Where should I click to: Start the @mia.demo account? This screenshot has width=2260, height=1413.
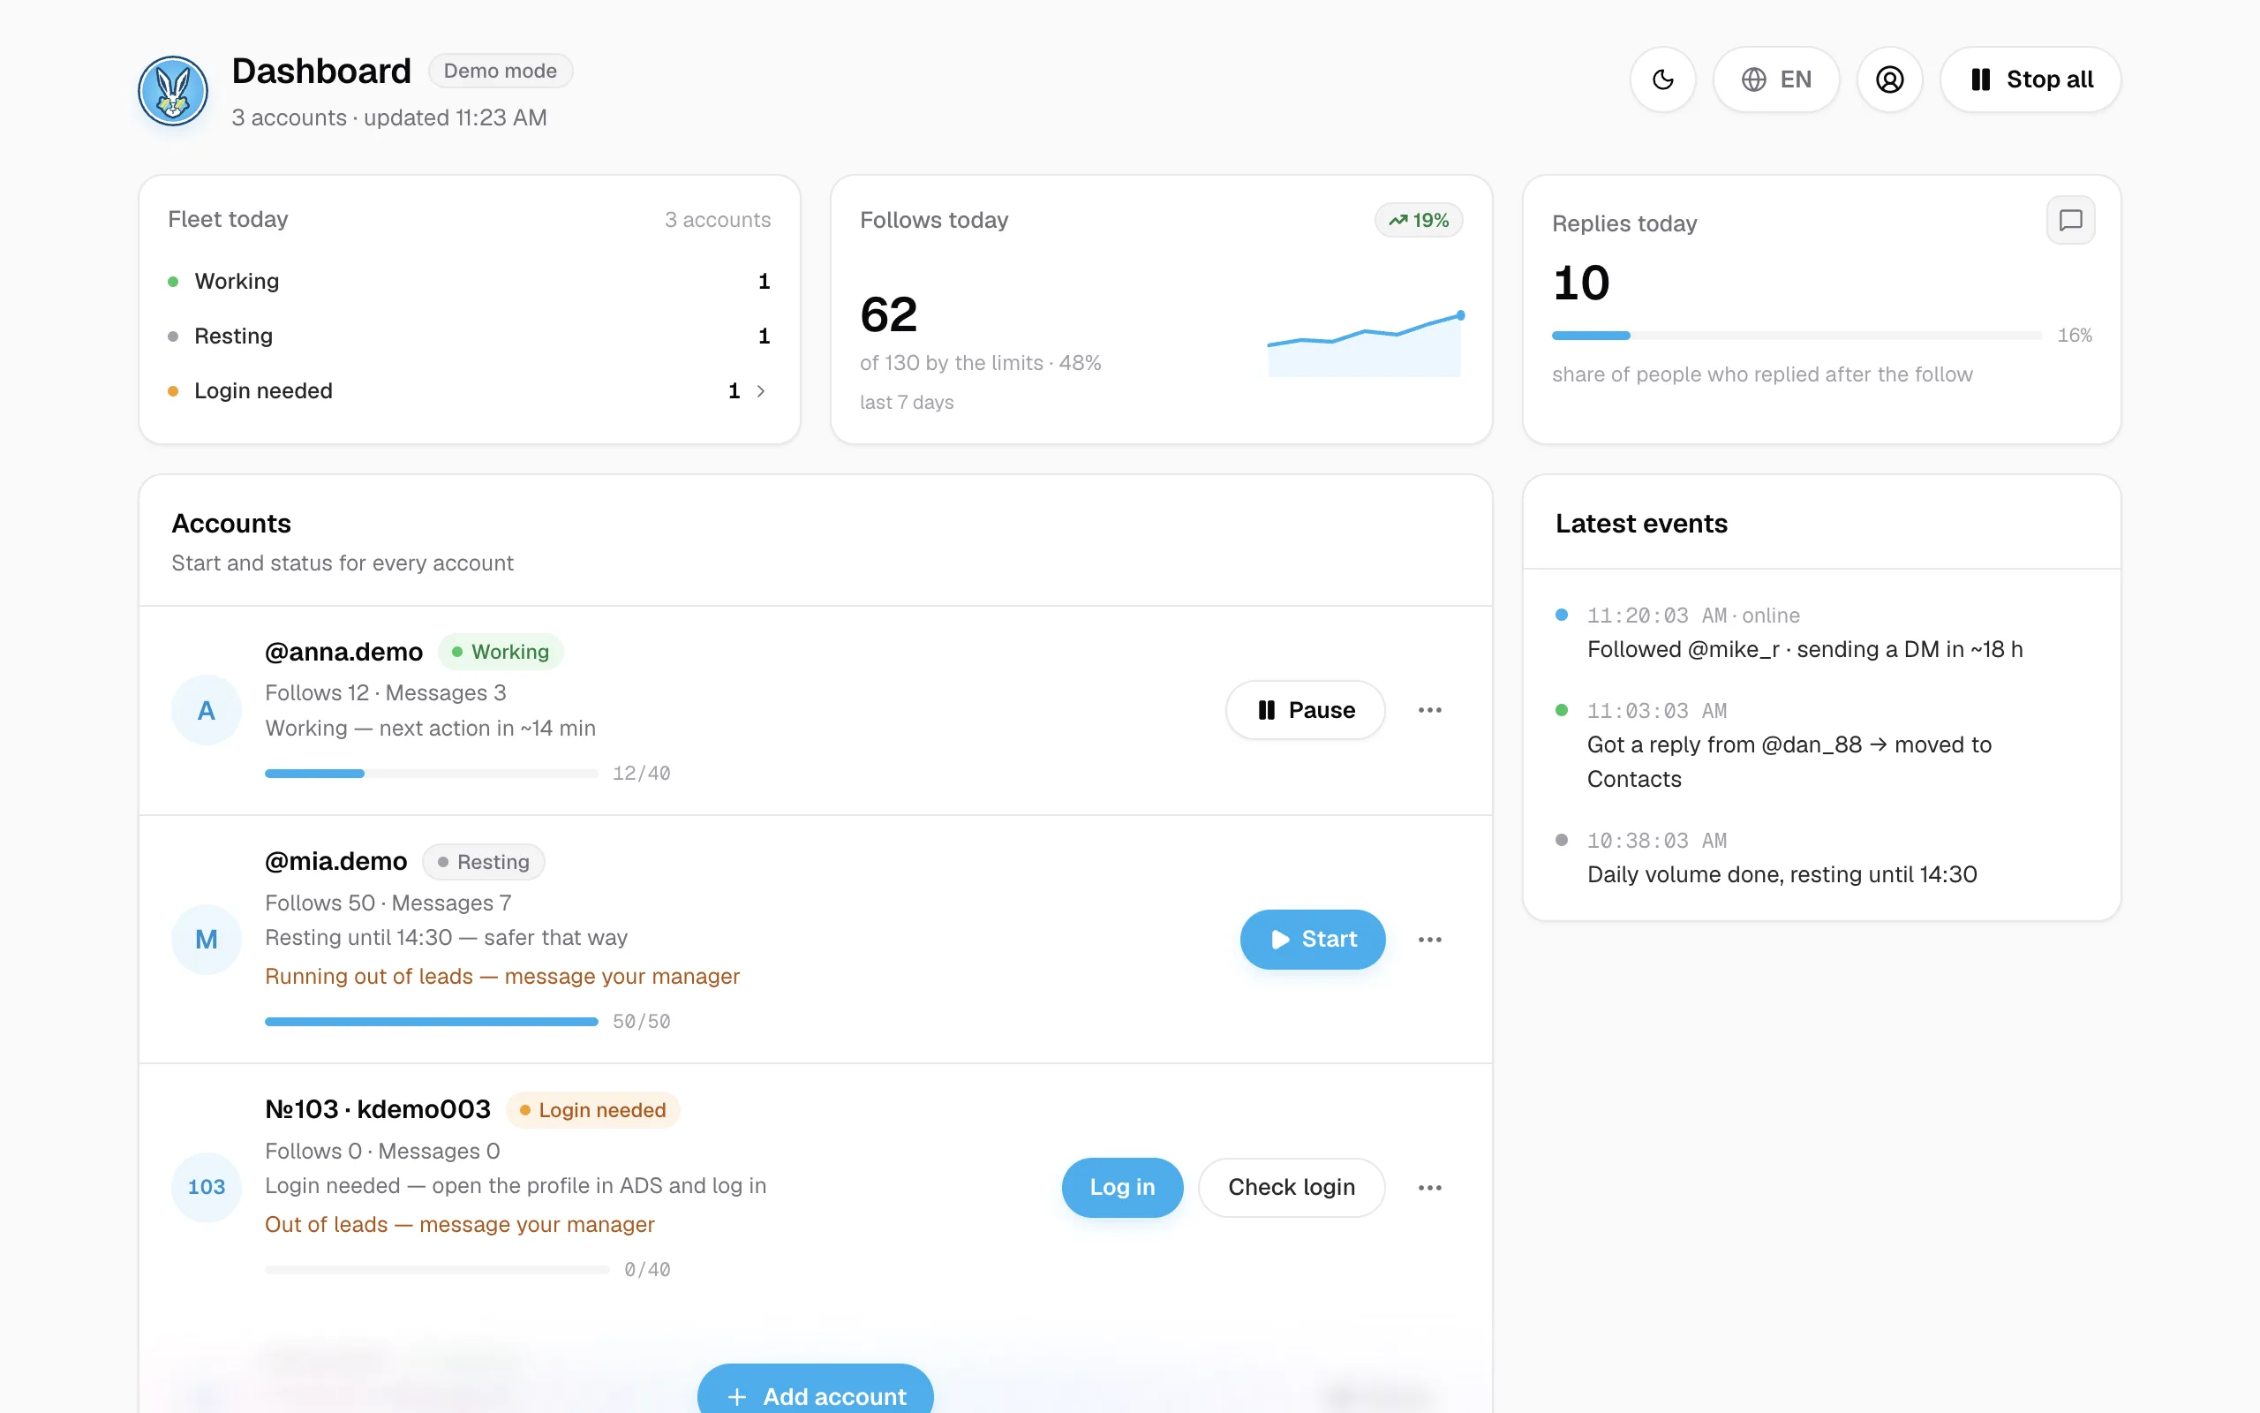(x=1313, y=939)
